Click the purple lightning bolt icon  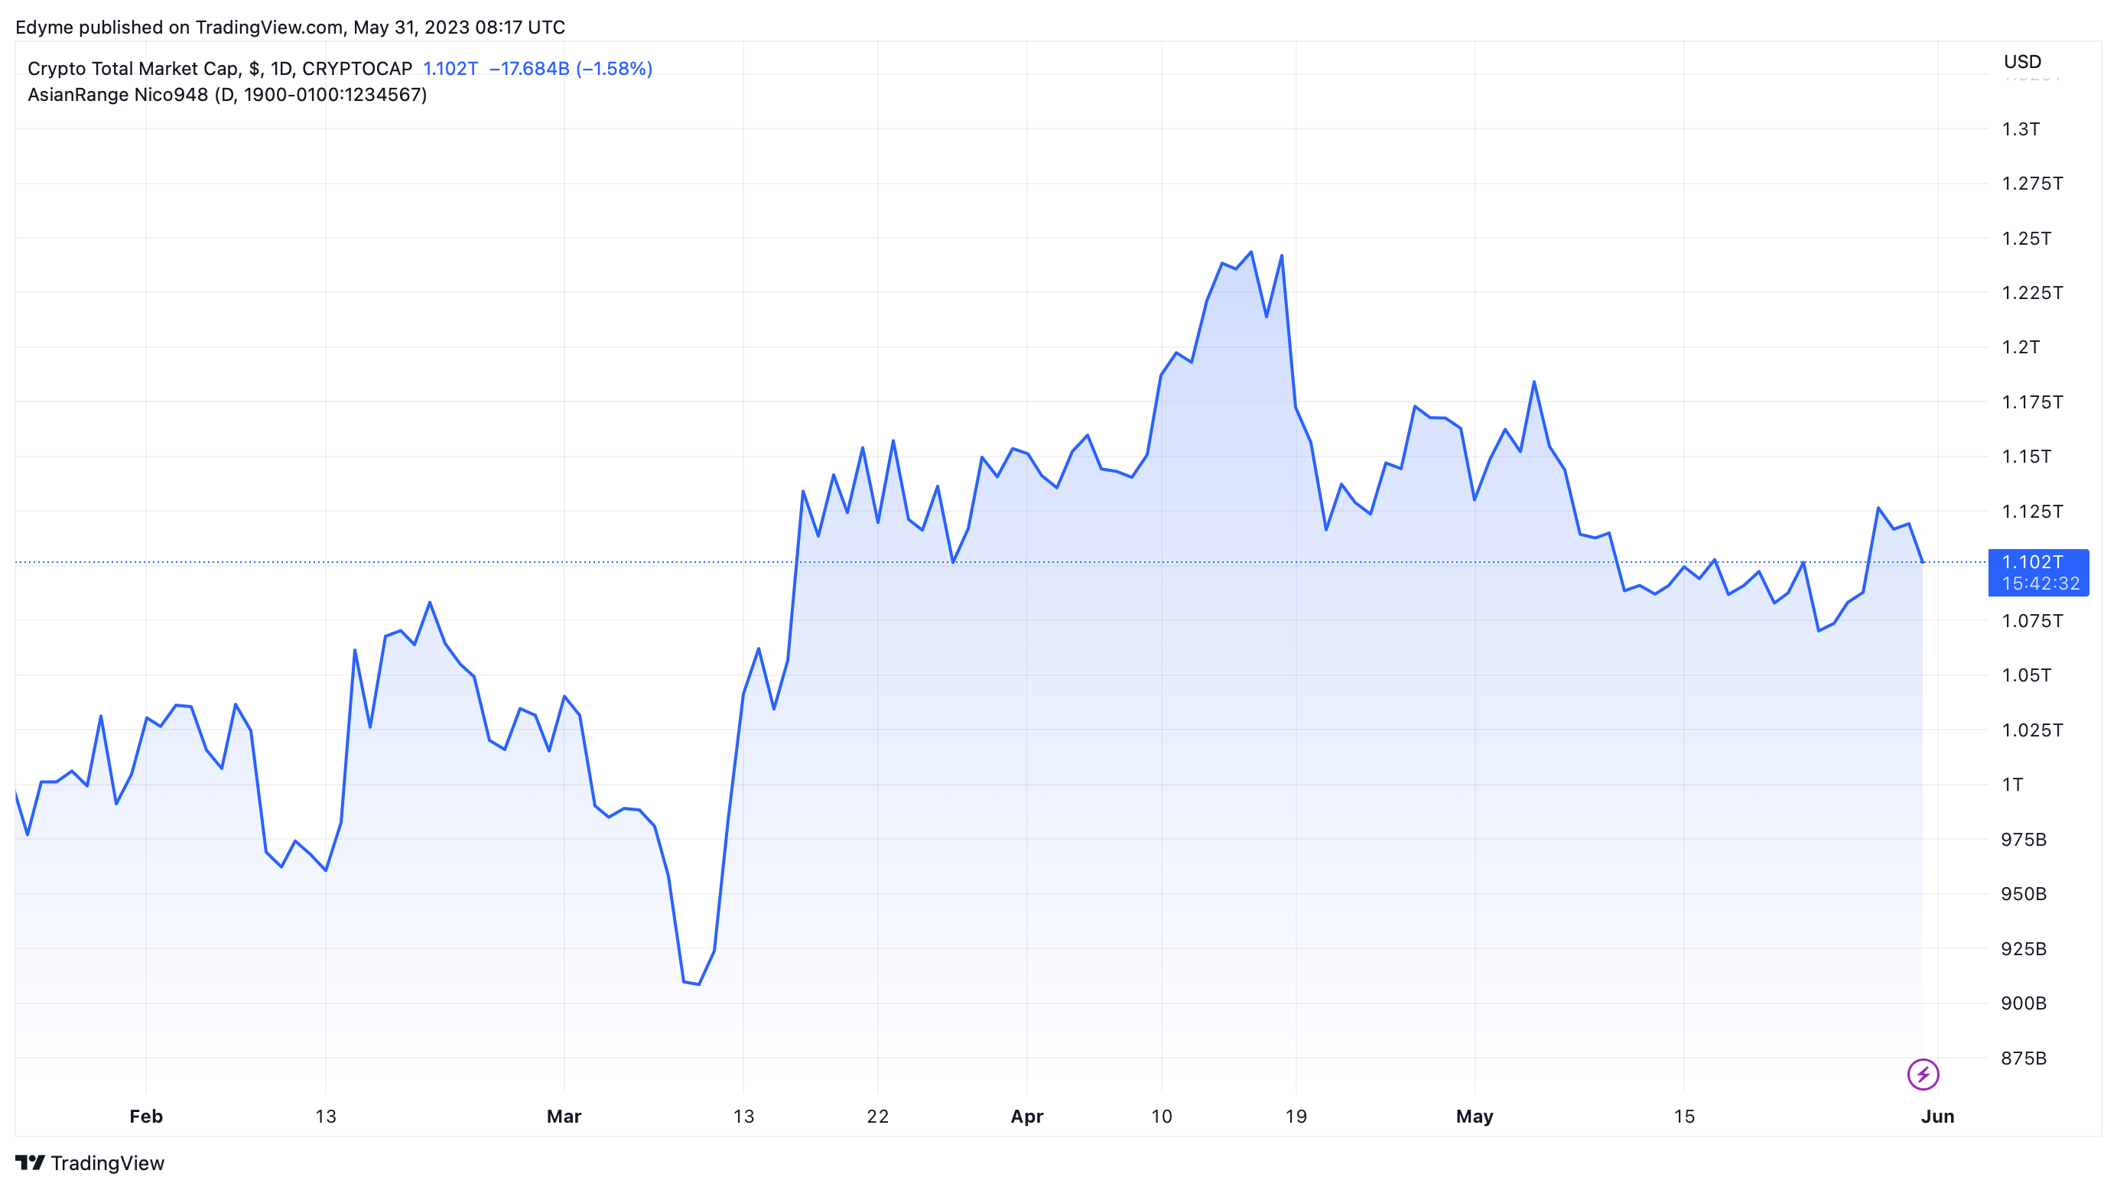pyautogui.click(x=1923, y=1074)
